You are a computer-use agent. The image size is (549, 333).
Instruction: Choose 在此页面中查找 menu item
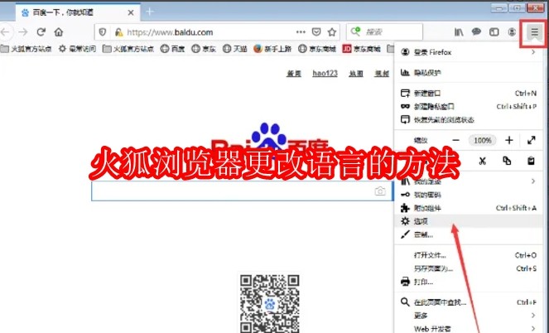[469, 302]
